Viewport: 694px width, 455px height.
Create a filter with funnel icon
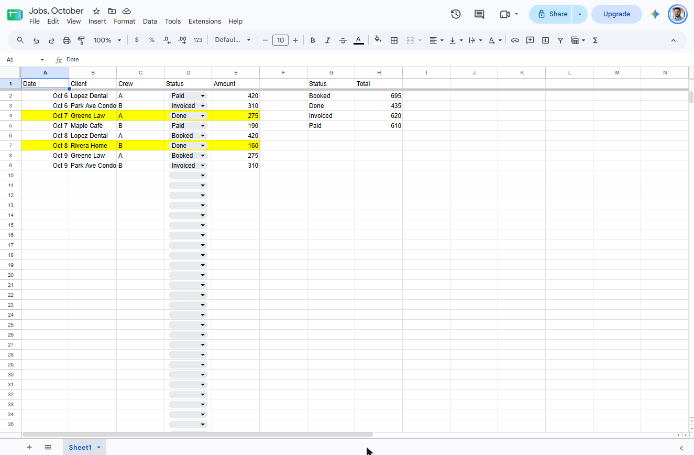pyautogui.click(x=560, y=40)
